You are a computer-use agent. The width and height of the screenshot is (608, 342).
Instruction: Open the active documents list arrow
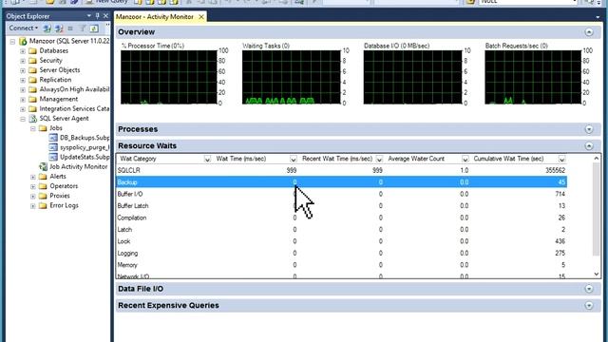598,17
